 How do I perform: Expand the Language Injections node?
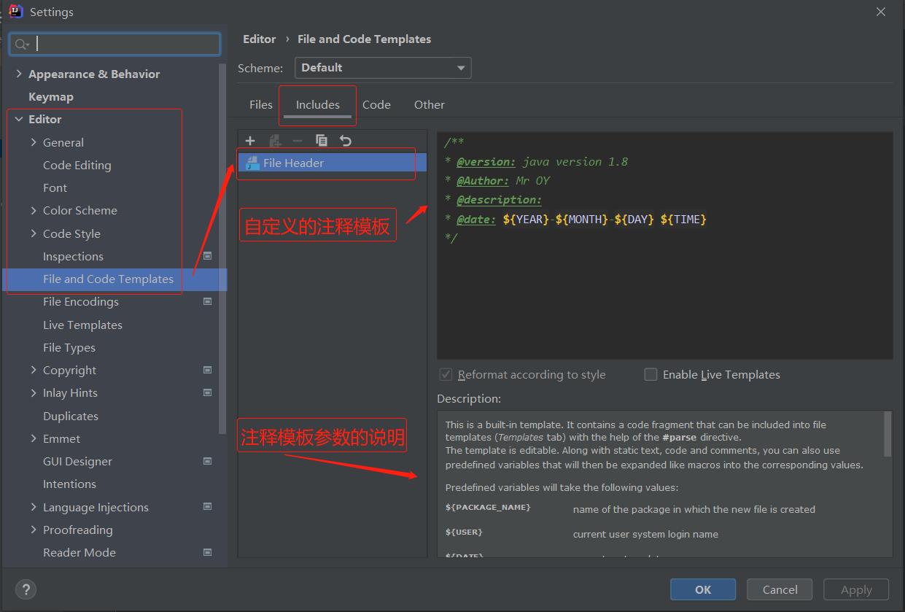point(34,507)
